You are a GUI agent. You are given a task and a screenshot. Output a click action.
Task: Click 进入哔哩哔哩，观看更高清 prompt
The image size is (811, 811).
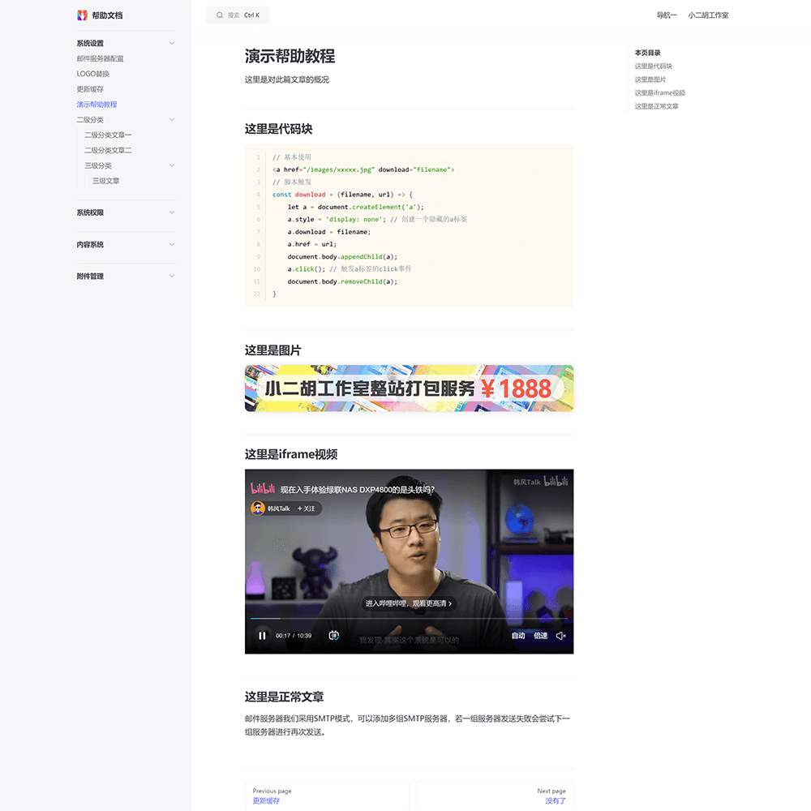409,603
